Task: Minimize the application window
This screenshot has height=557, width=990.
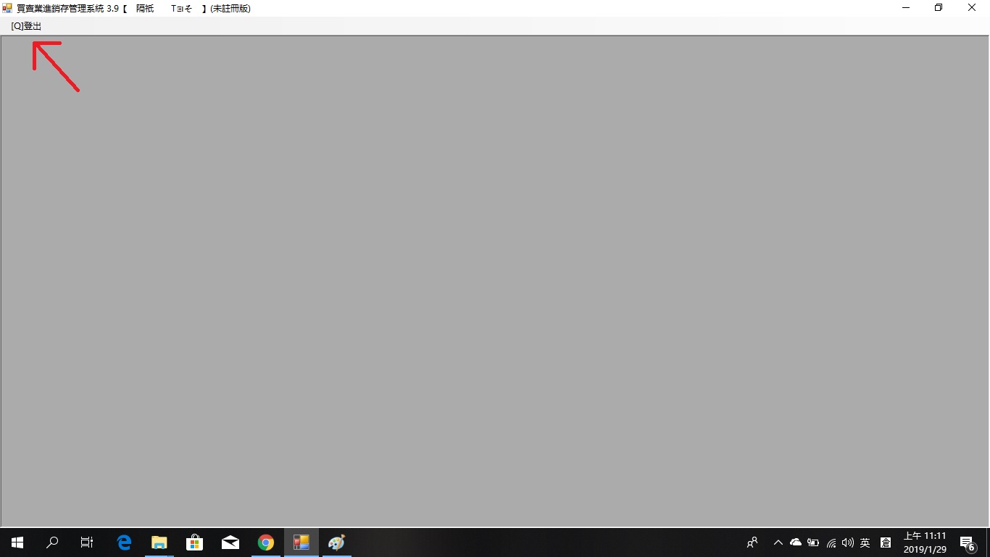Action: (x=906, y=8)
